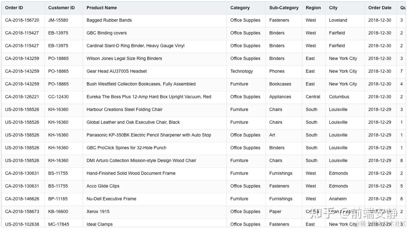408x229 pixels.
Task: Click the Sub-Category column header
Action: (284, 8)
